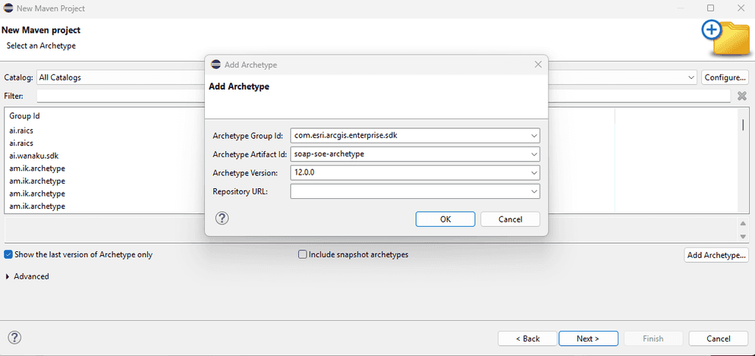The image size is (755, 356).
Task: Toggle Show the last version of Archetype only
Action: (9, 255)
